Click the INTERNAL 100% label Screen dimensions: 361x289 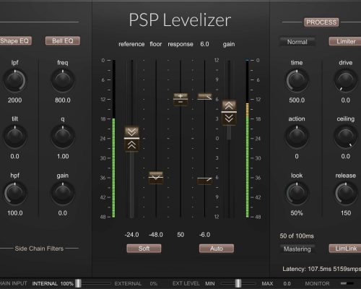click(53, 284)
